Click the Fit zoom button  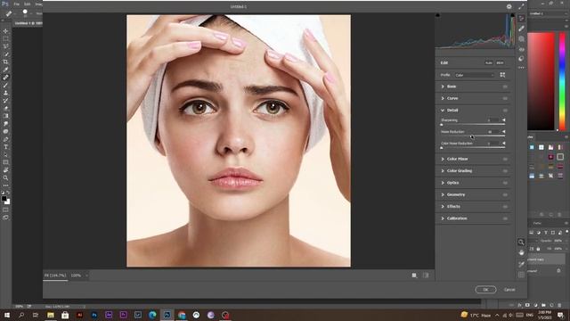55,276
